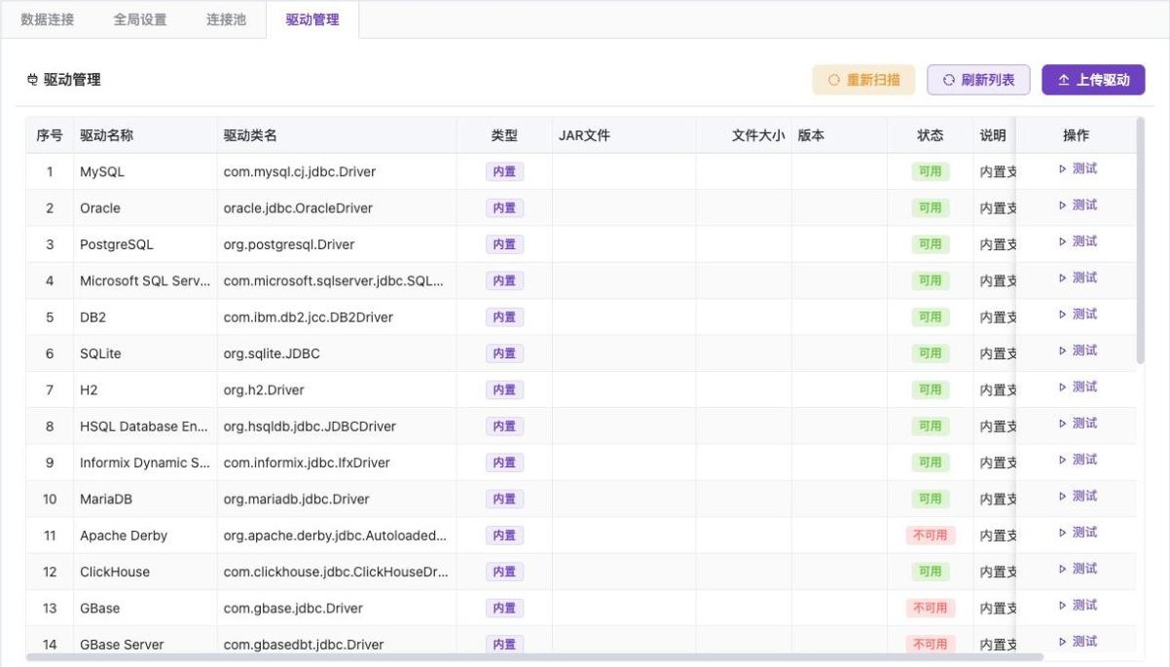Click the vertical scrollbar of the driver table
Image resolution: width=1170 pixels, height=667 pixels.
tap(1141, 241)
